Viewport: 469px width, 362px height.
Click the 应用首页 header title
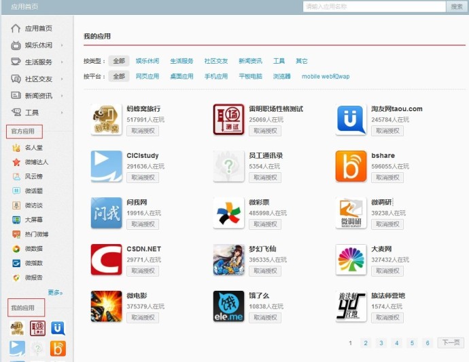24,7
